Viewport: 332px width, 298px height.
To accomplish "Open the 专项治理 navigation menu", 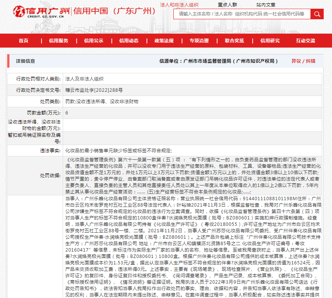I will (x=199, y=41).
